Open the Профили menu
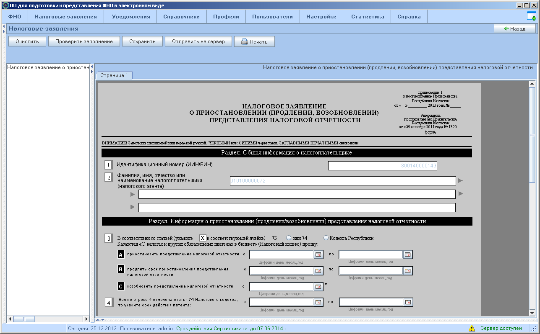540x334 pixels. (x=226, y=17)
